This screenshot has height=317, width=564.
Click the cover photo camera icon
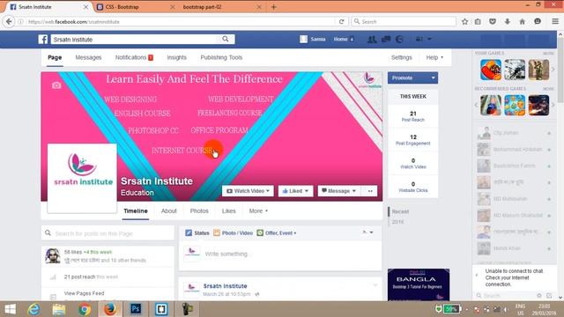(x=56, y=85)
